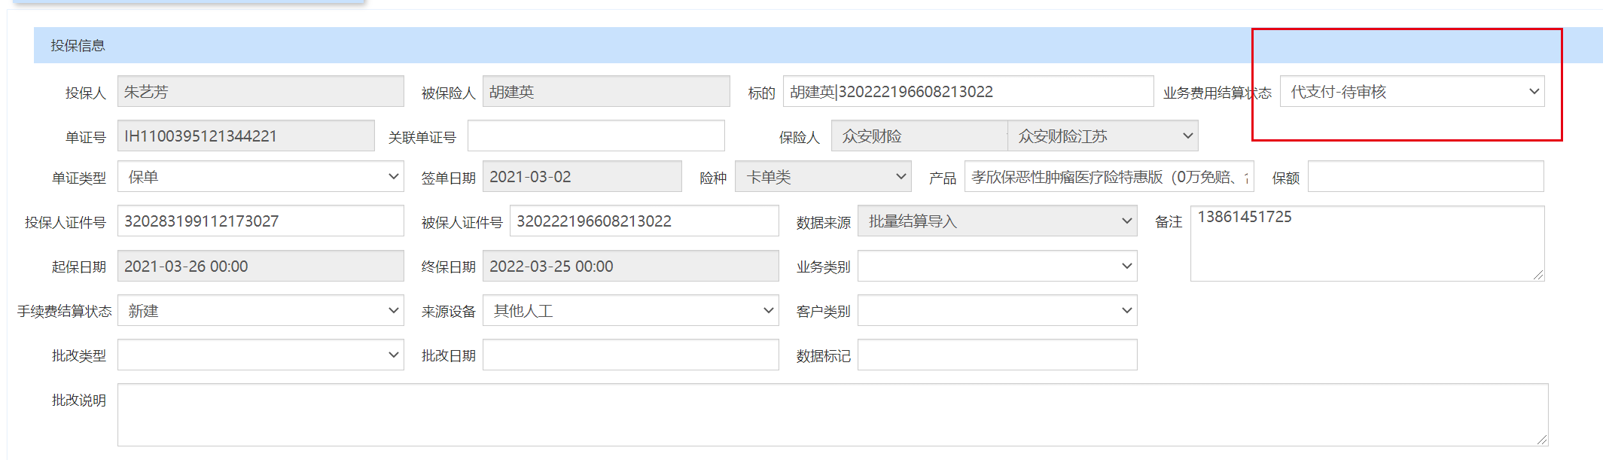The height and width of the screenshot is (460, 1603).
Task: Focus the empty 批改日期 field
Action: (x=630, y=355)
